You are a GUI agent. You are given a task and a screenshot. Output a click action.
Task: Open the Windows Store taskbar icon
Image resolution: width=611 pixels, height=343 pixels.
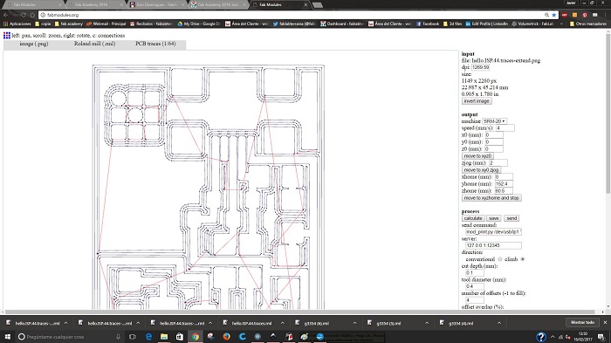(180, 336)
